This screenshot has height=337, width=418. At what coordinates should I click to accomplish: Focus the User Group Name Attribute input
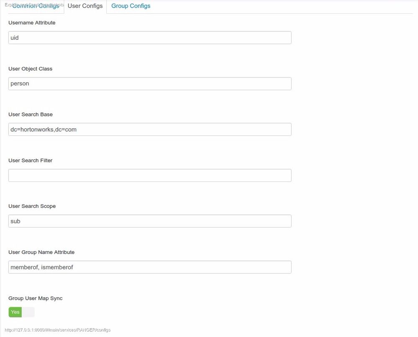click(x=150, y=267)
